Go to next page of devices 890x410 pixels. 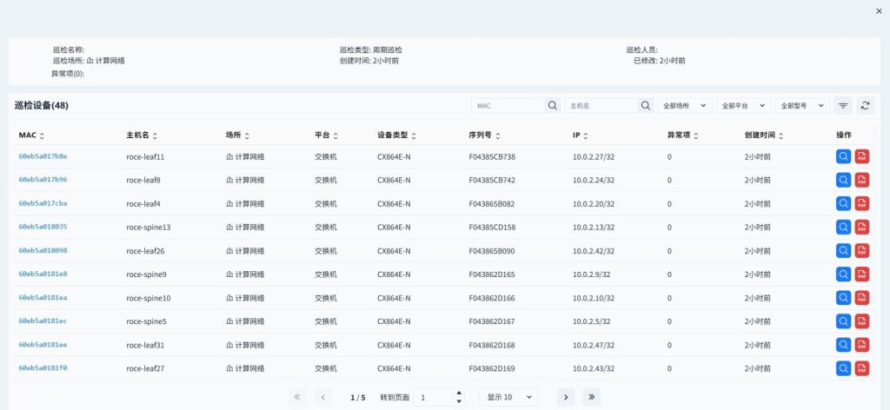point(566,397)
